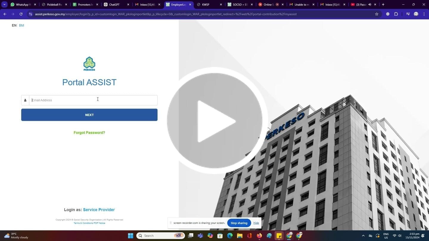View site information for assist.perkeso.gov.my
This screenshot has height=241, width=429.
click(30, 14)
